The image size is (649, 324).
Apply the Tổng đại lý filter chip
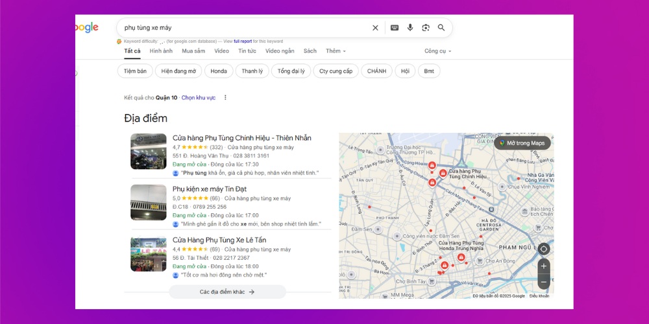pos(291,71)
